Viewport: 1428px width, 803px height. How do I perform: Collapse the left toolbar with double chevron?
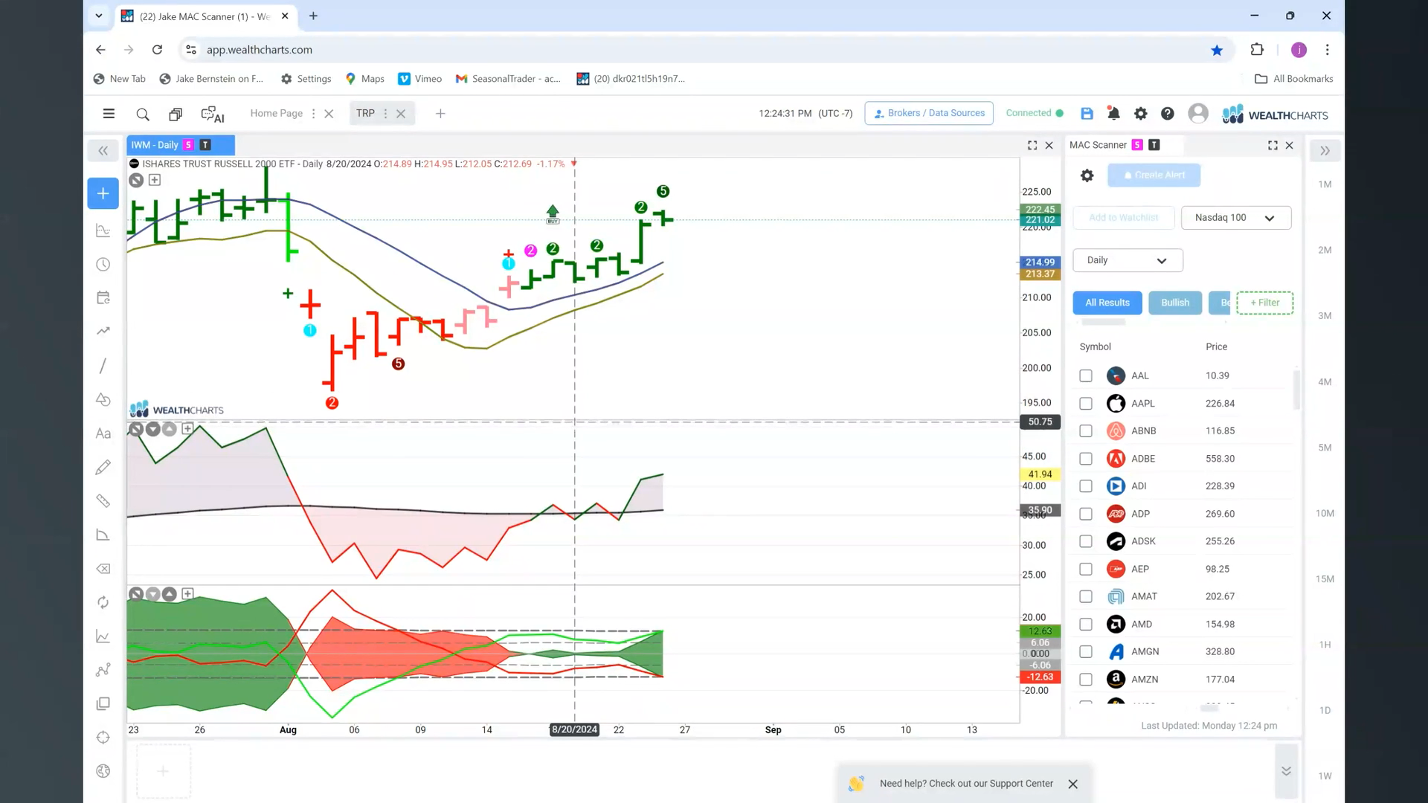pyautogui.click(x=103, y=151)
